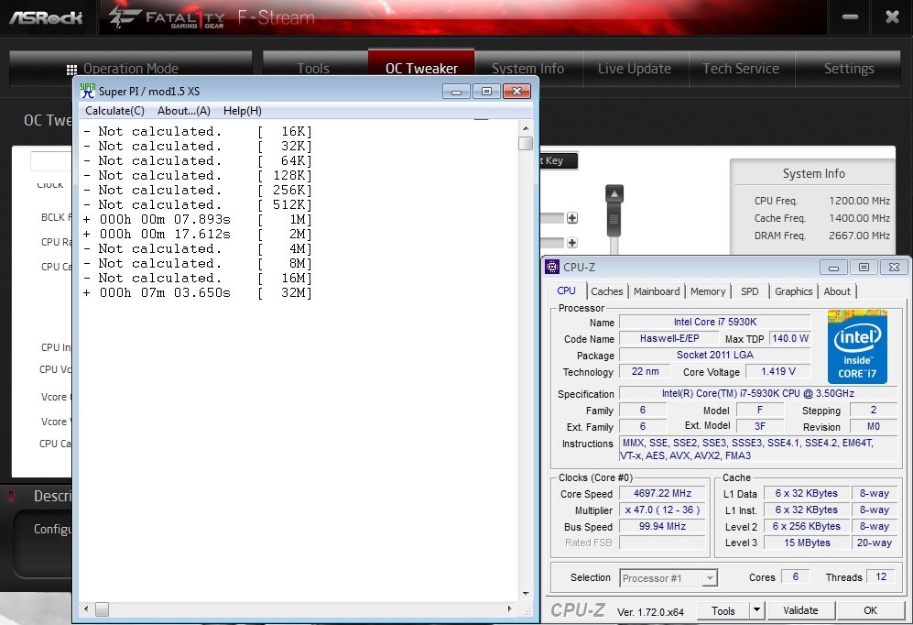Click the 2M result row 17.612s
913x625 pixels.
[198, 235]
